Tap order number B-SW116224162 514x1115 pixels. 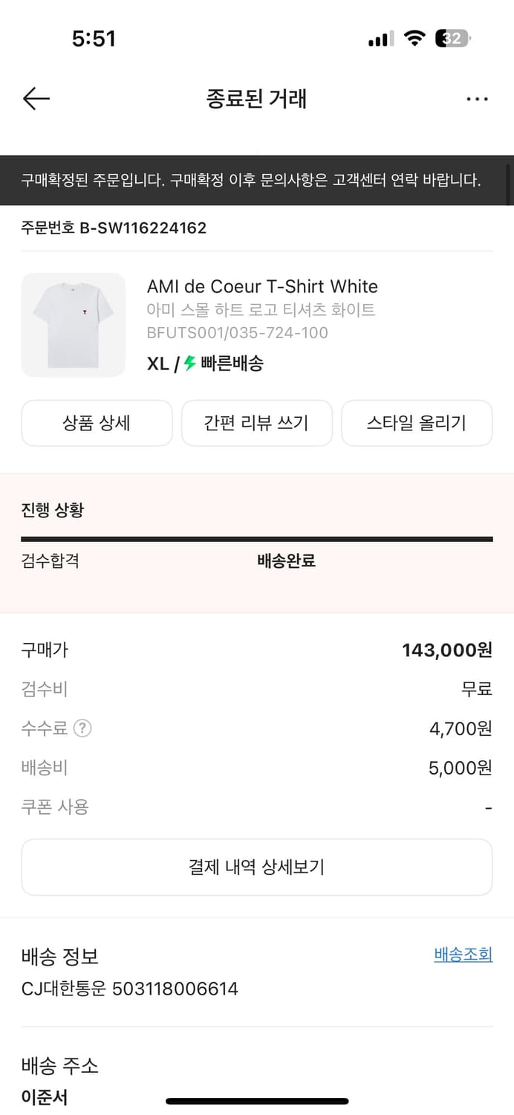pyautogui.click(x=114, y=227)
